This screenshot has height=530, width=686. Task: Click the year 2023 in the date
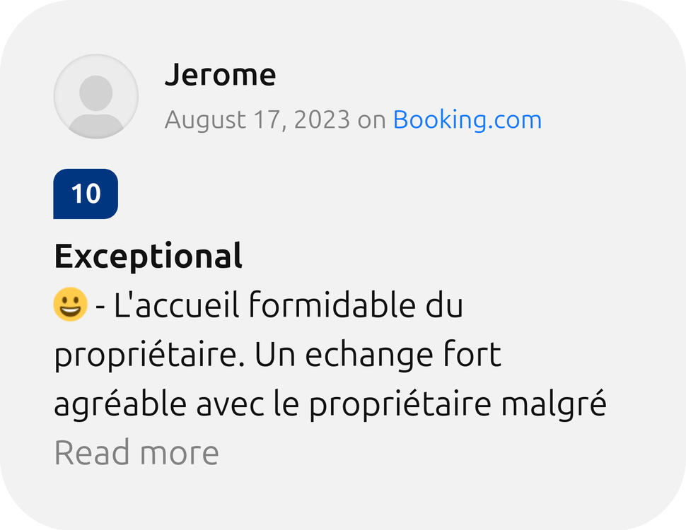click(321, 120)
